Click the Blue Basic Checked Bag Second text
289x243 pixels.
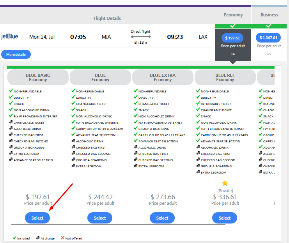pyautogui.click(x=31, y=142)
